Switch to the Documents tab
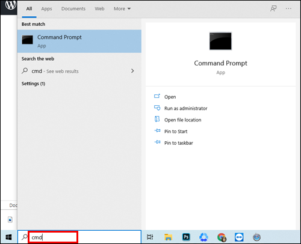 tap(73, 8)
